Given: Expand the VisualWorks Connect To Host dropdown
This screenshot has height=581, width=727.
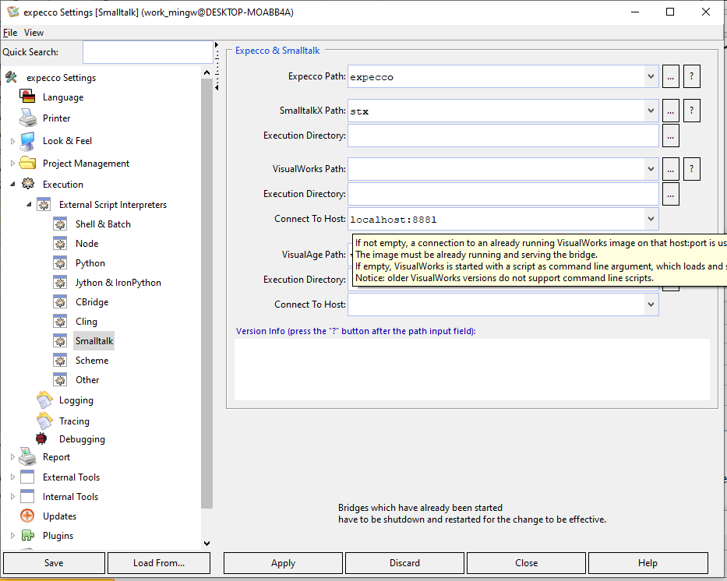Looking at the screenshot, I should tap(651, 219).
